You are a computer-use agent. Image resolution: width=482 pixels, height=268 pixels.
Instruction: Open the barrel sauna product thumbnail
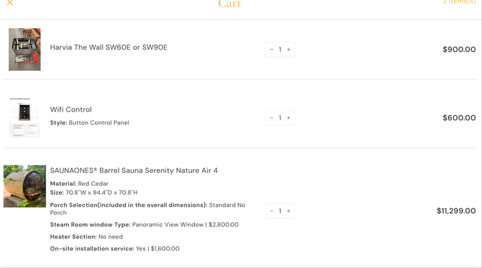[25, 186]
